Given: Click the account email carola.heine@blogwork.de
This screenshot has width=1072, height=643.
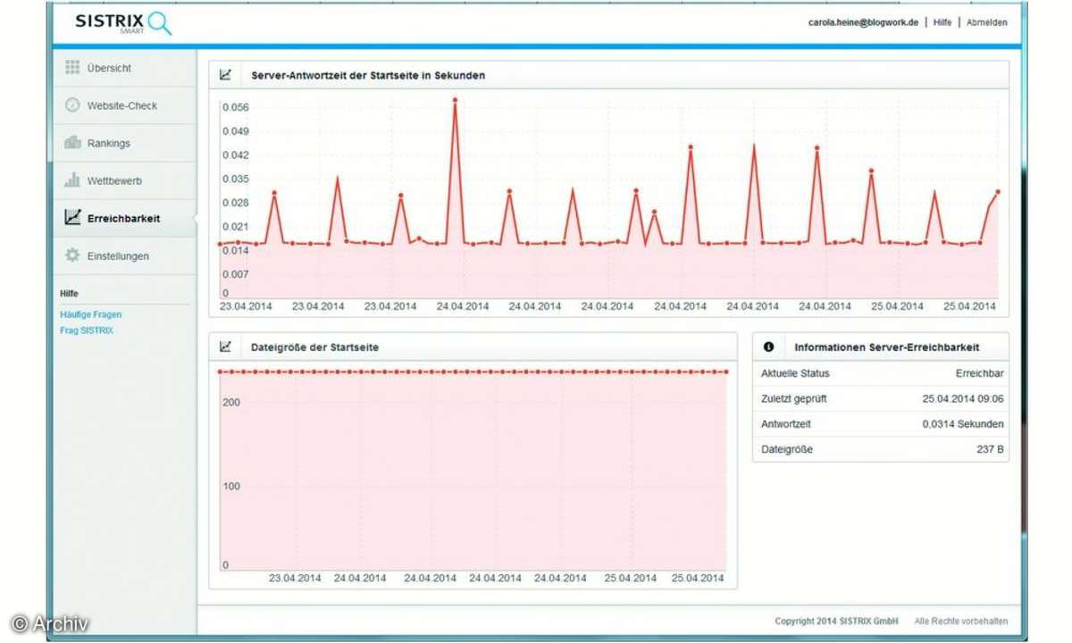Looking at the screenshot, I should tap(863, 22).
